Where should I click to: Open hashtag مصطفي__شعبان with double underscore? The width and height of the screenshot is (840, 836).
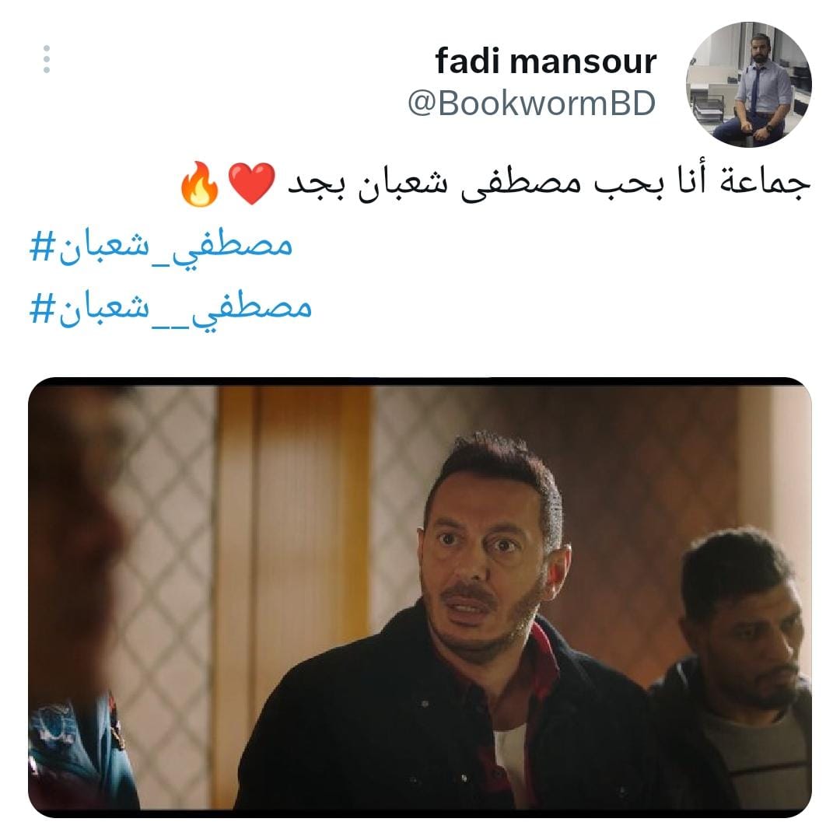tap(171, 309)
